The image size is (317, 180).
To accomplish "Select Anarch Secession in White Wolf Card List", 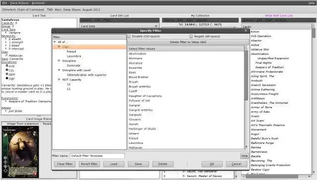I will pos(263,85).
